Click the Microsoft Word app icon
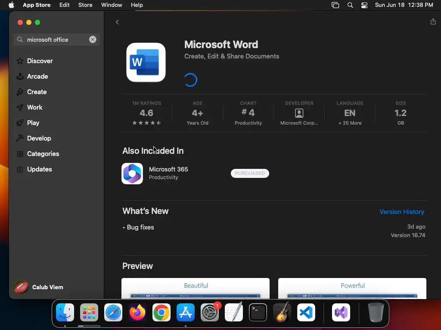This screenshot has height=330, width=441. pyautogui.click(x=146, y=62)
